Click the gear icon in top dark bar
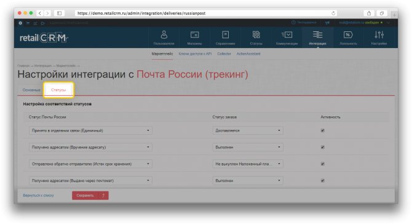This screenshot has height=224, width=412. point(20,23)
